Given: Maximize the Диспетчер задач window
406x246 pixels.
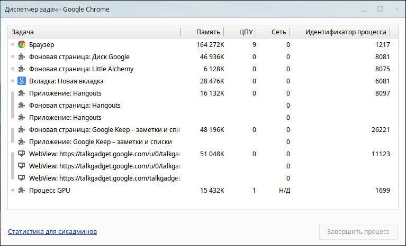Looking at the screenshot, I should 380,9.
